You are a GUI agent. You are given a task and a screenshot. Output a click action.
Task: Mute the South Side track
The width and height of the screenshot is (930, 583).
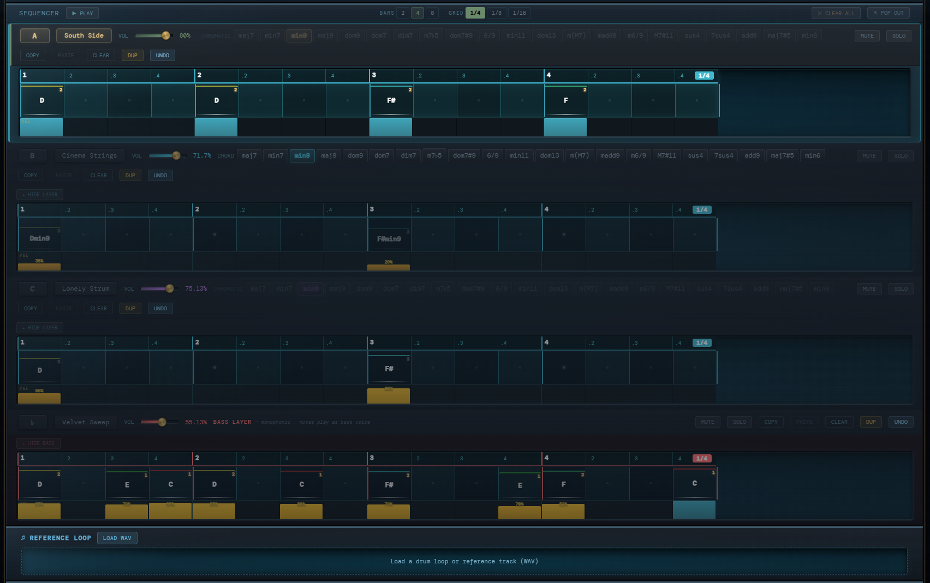tap(867, 35)
